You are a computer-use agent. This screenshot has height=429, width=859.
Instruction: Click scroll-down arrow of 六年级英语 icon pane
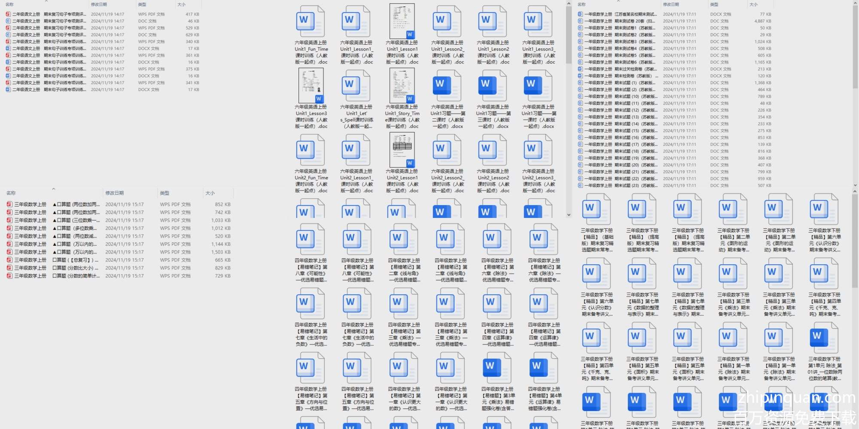(x=569, y=215)
